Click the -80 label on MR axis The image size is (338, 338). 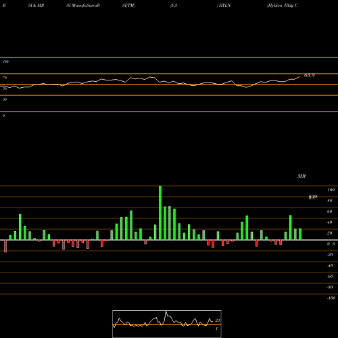[x=330, y=287]
